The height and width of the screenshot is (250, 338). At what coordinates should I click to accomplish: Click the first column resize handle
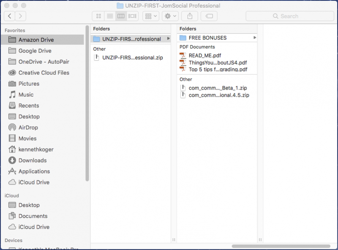(x=174, y=240)
